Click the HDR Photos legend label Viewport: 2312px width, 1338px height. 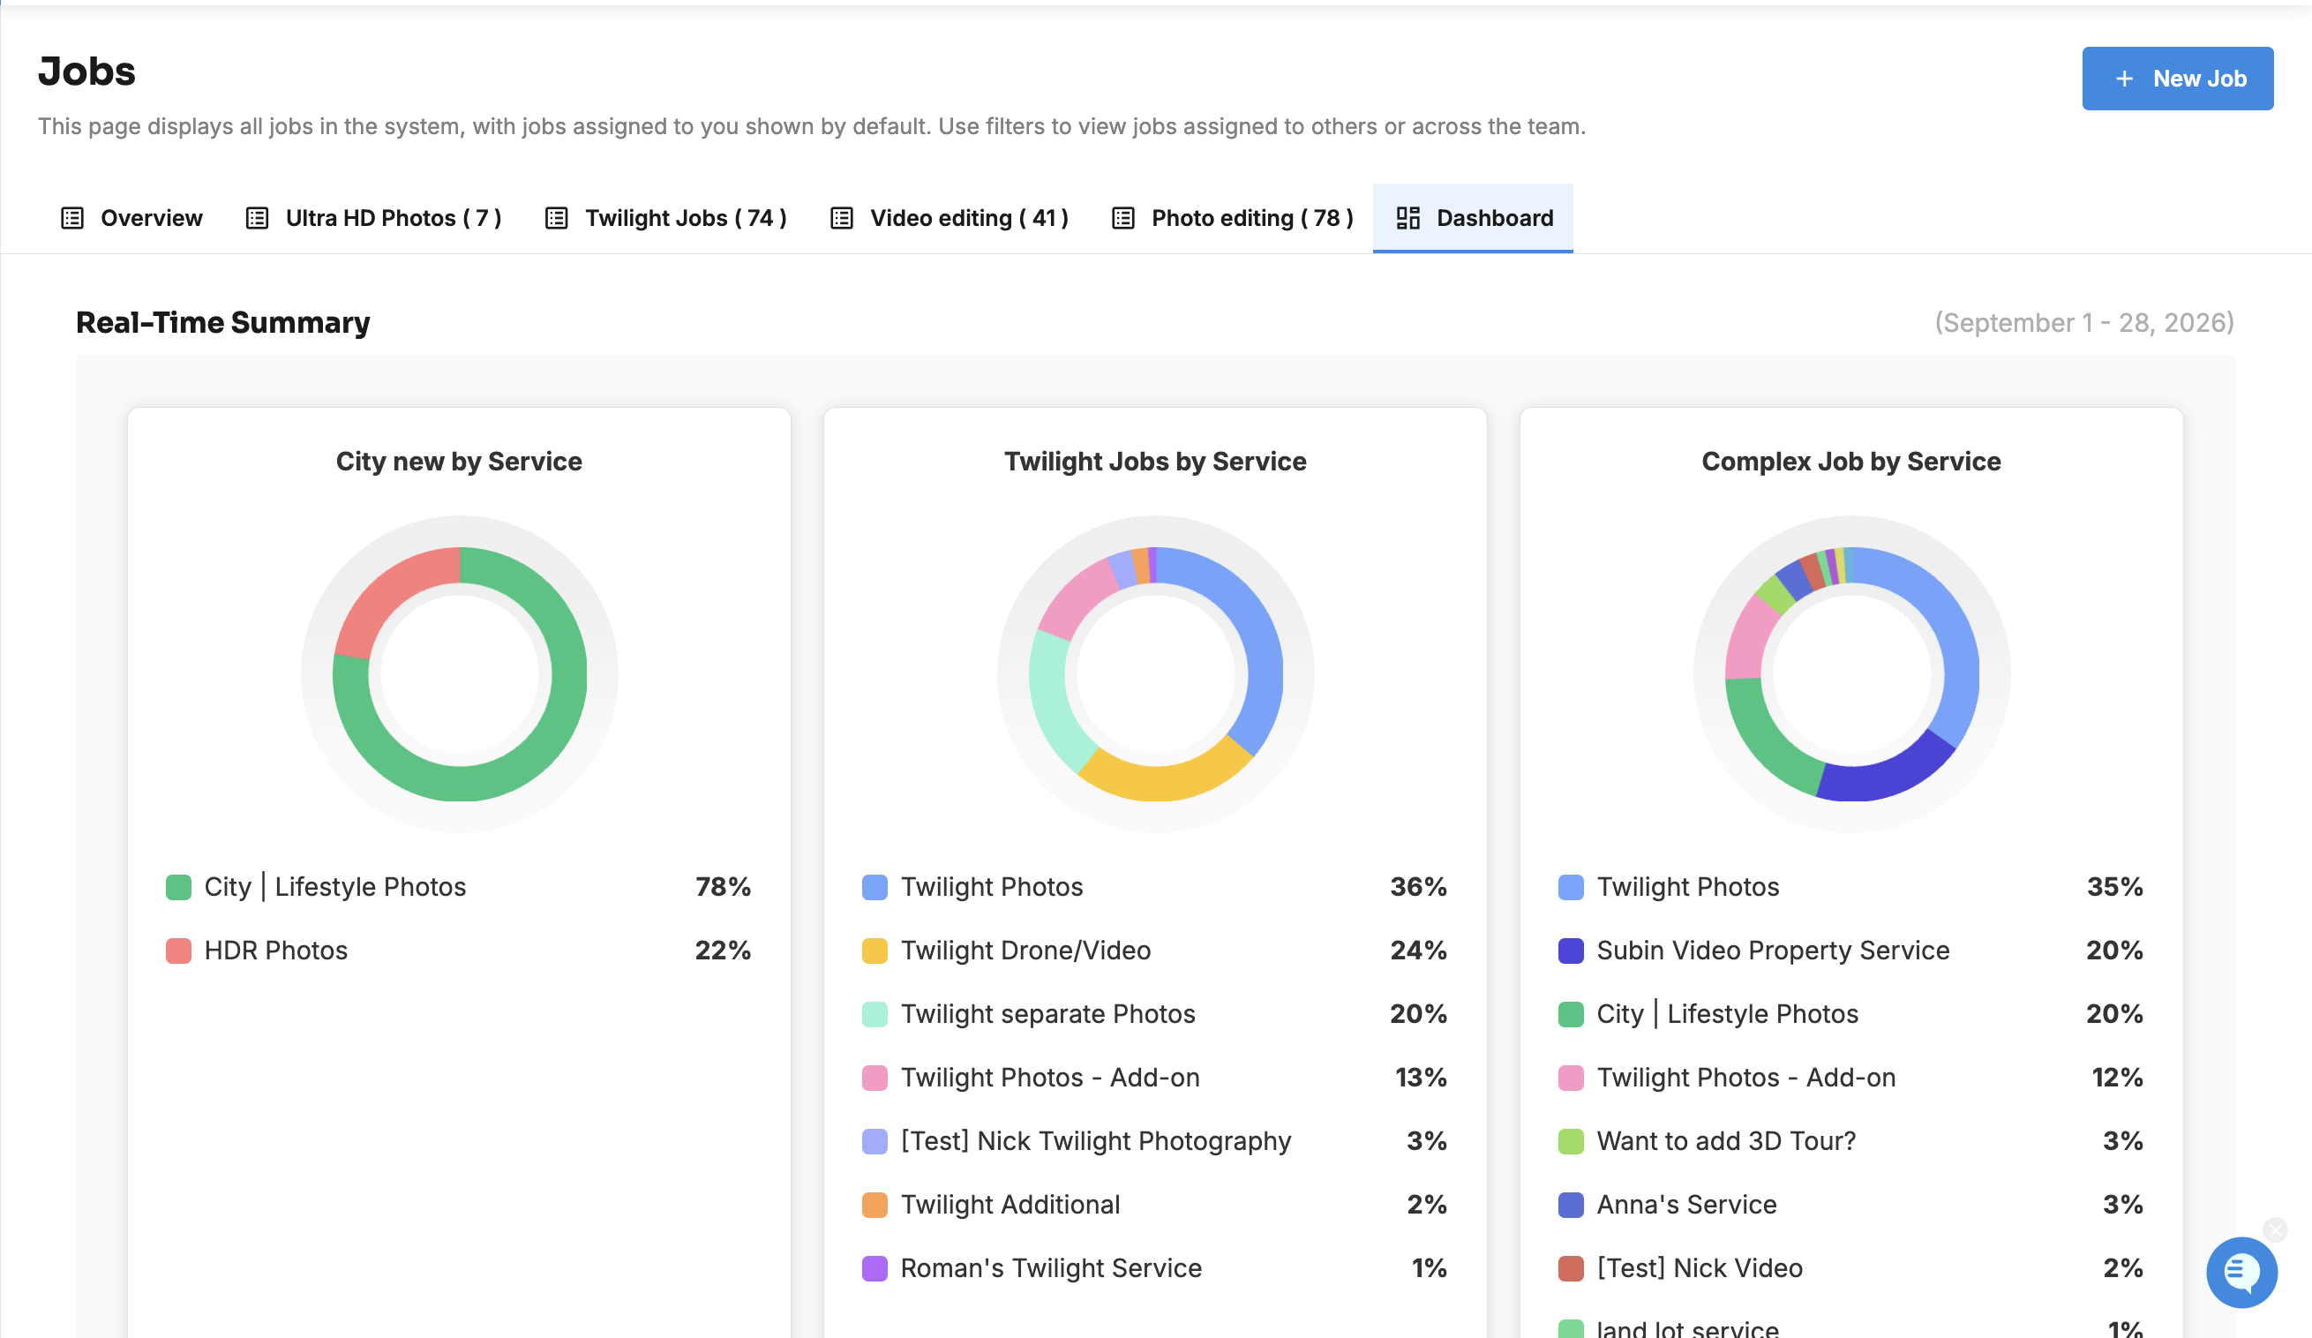(x=276, y=951)
